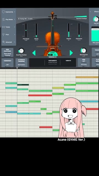Select previous instrument with left green arrow
The image size is (99, 176).
click(x=34, y=53)
